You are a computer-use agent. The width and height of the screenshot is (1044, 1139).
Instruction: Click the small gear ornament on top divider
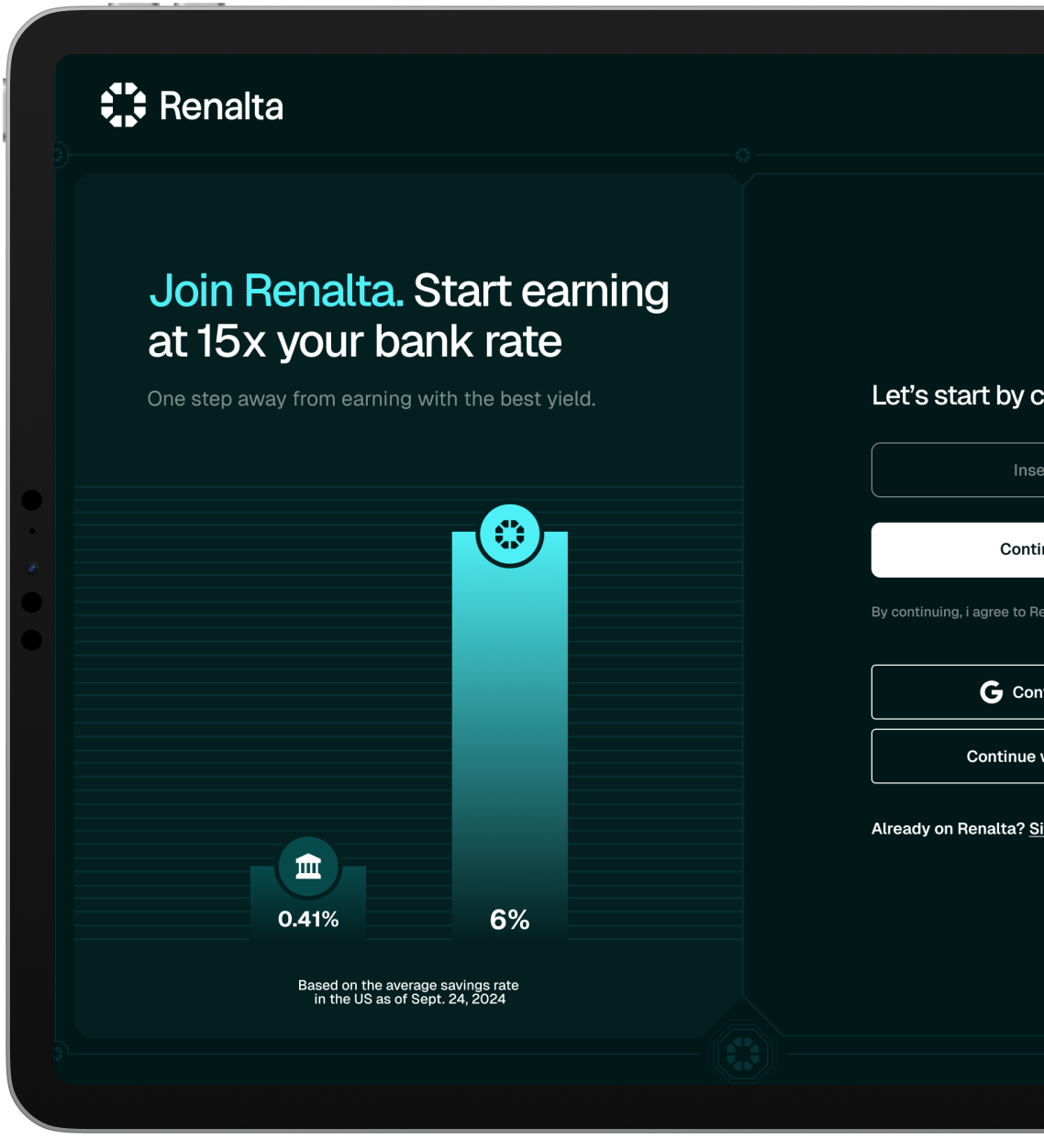pyautogui.click(x=743, y=155)
